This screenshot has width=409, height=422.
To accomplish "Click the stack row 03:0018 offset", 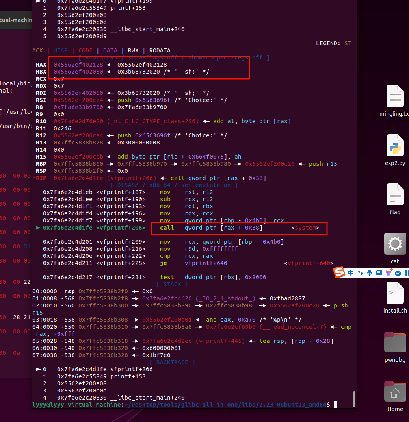I will click(x=45, y=320).
